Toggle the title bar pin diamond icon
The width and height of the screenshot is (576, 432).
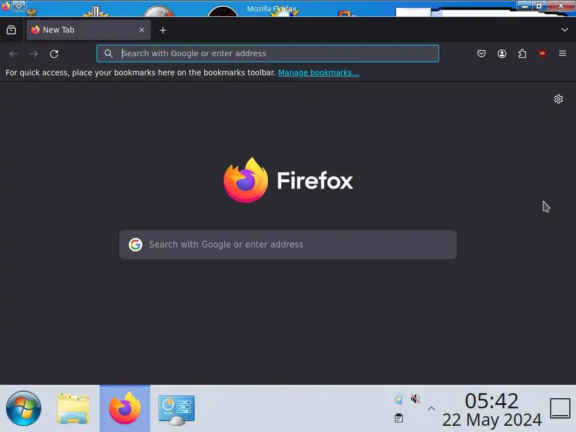click(x=19, y=6)
